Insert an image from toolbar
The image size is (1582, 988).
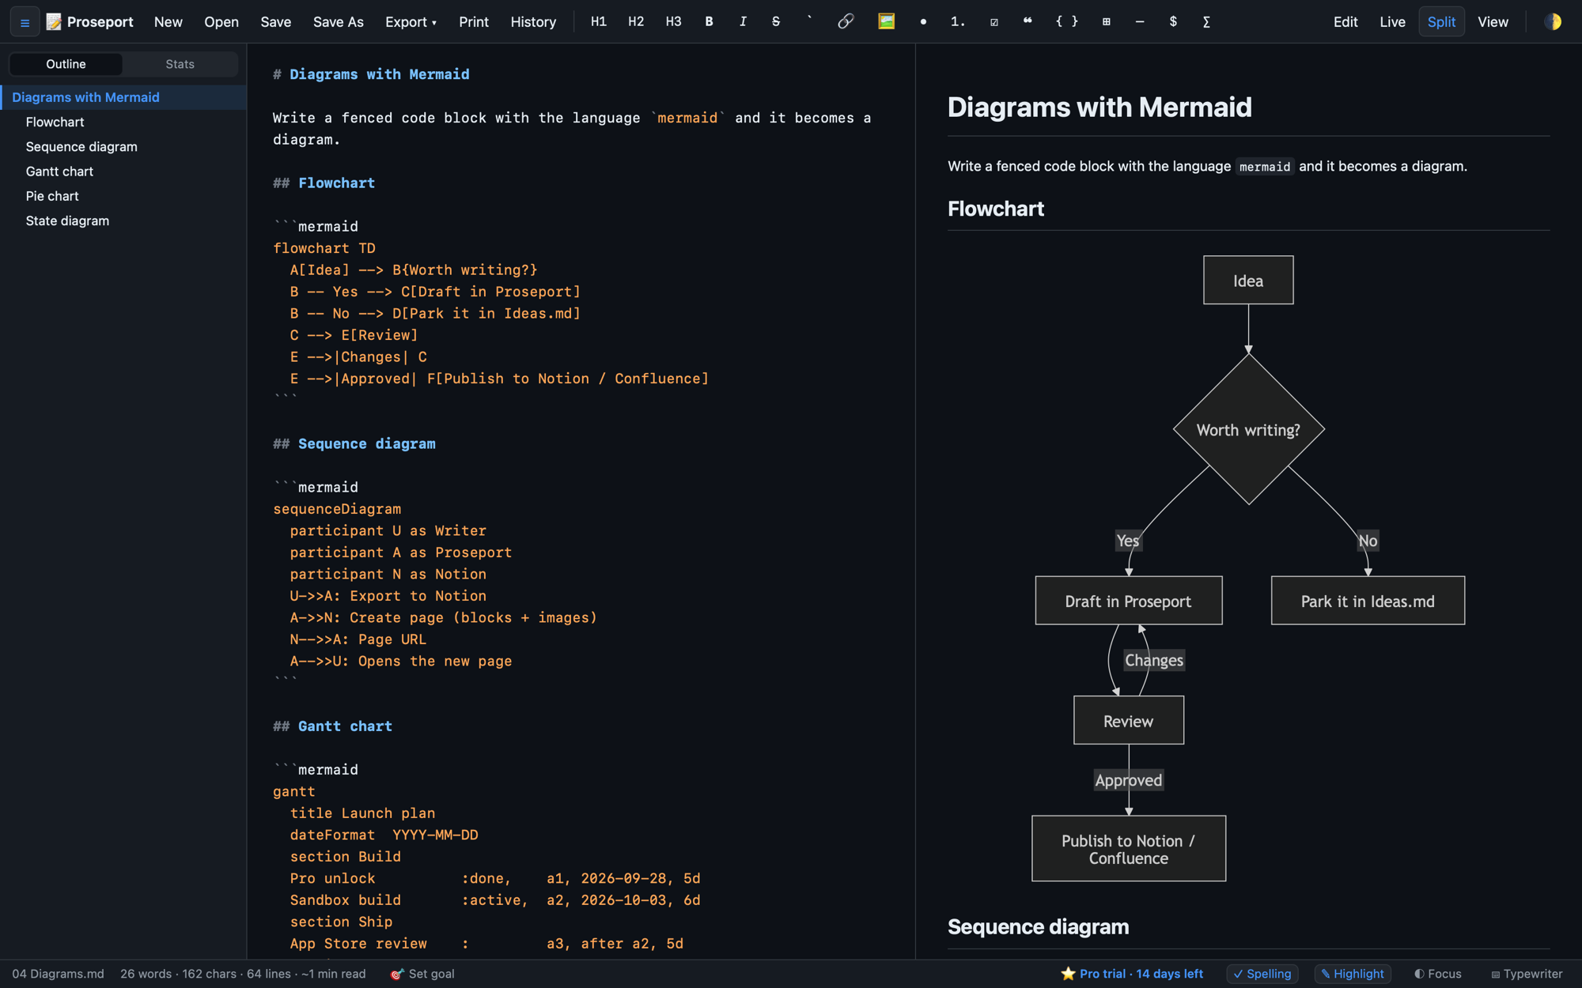click(886, 22)
